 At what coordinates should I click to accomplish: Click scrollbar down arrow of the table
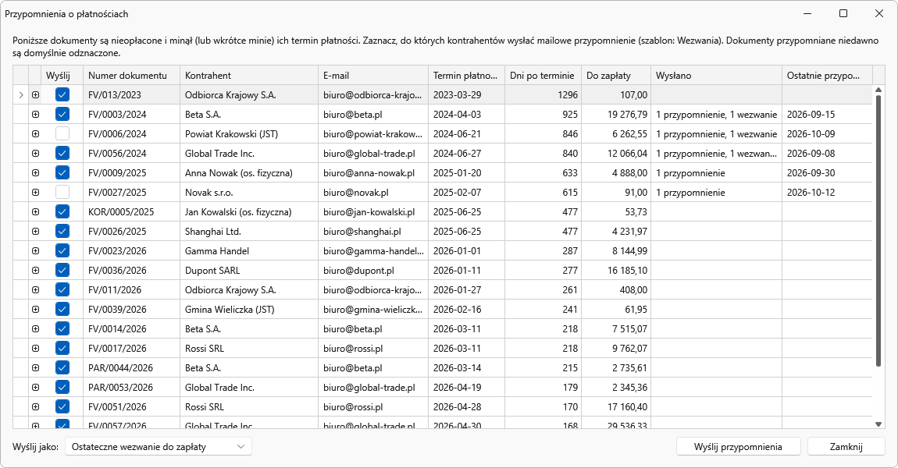coord(878,424)
